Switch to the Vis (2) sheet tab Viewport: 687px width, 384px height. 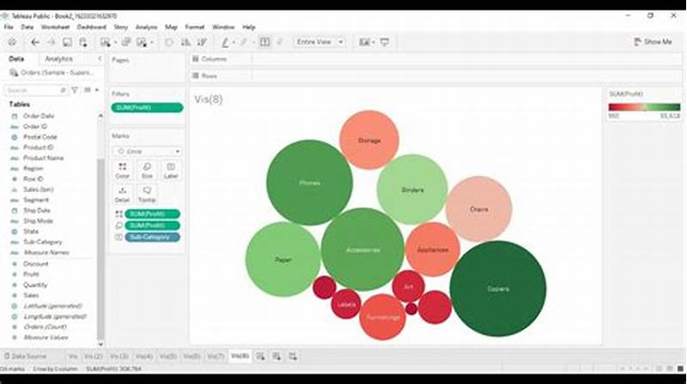tap(93, 357)
